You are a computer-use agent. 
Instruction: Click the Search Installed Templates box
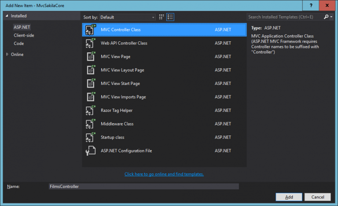click(284, 17)
